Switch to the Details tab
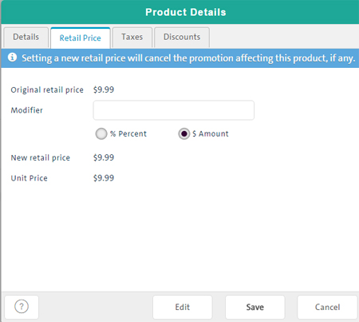 (26, 37)
